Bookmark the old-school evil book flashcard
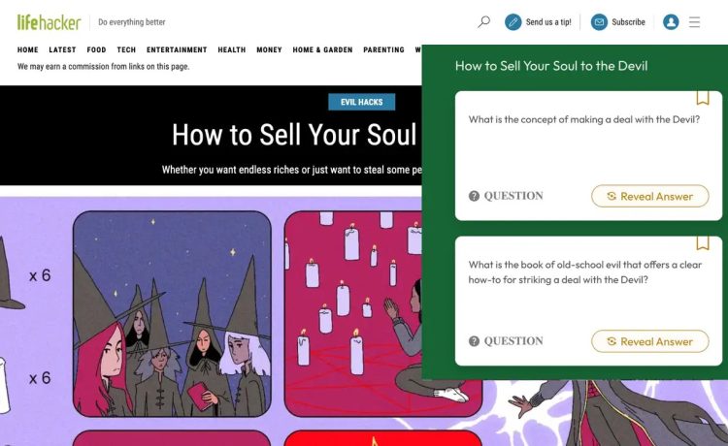This screenshot has width=728, height=446. click(x=703, y=243)
